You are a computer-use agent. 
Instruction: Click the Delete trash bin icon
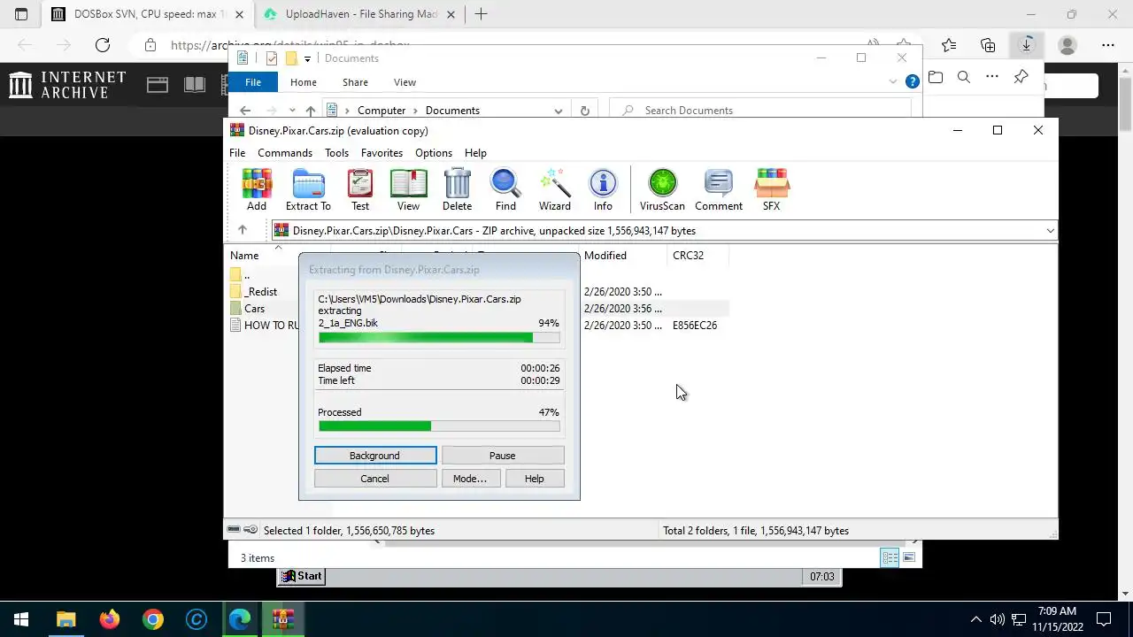tap(457, 189)
